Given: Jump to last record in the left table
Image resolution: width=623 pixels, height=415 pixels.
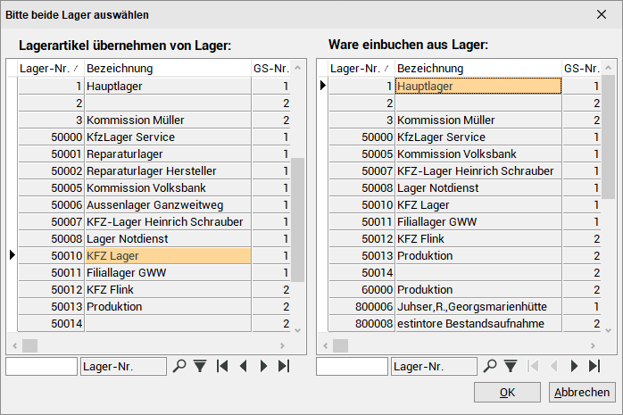Looking at the screenshot, I should 284,366.
